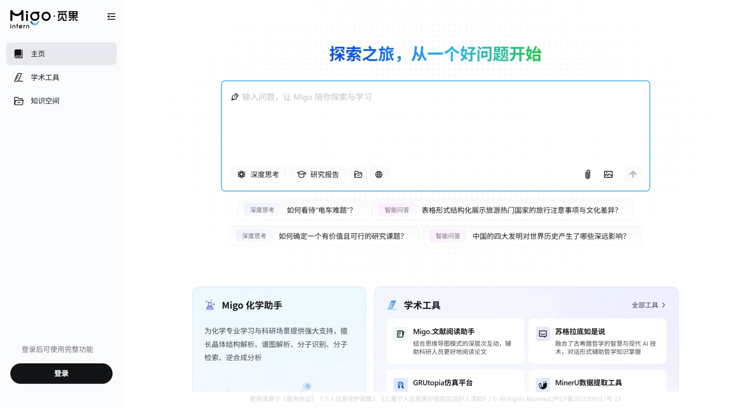Click 登录后可使用完整功能 notice text

[57, 349]
